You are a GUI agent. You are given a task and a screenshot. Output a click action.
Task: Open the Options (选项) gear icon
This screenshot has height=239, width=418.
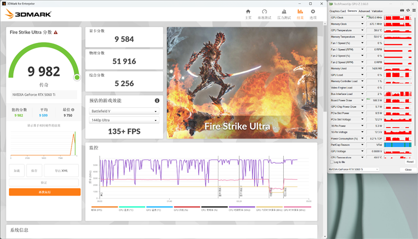tap(313, 14)
